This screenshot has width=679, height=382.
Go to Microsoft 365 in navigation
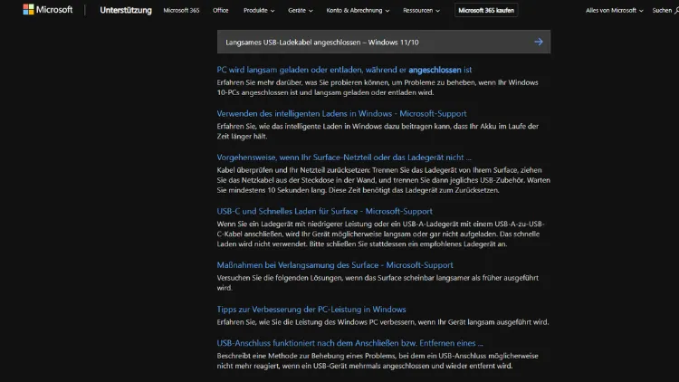tap(182, 11)
